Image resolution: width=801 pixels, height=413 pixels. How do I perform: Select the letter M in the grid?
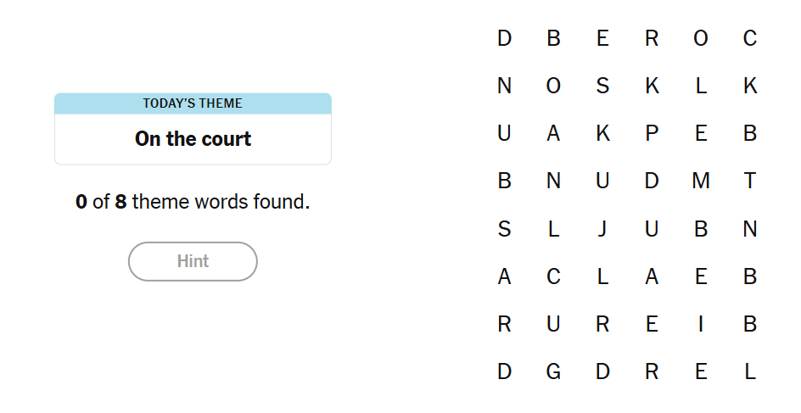pyautogui.click(x=701, y=181)
